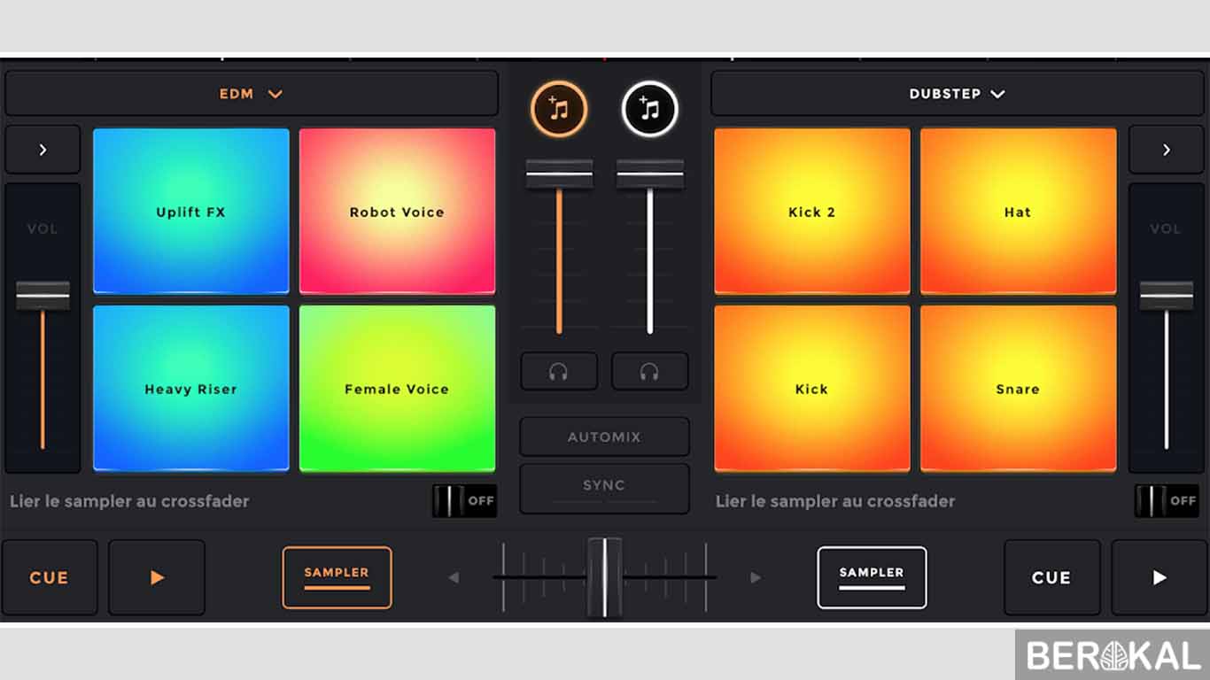
Task: Tap the orange add music icon
Action: point(558,110)
